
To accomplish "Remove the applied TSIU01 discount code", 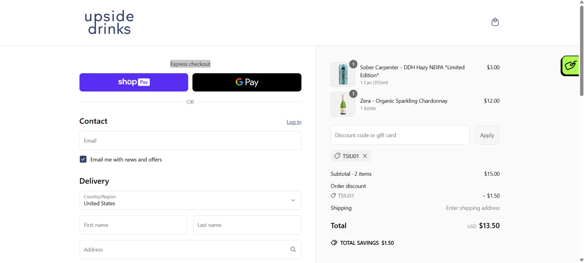I will tap(365, 156).
